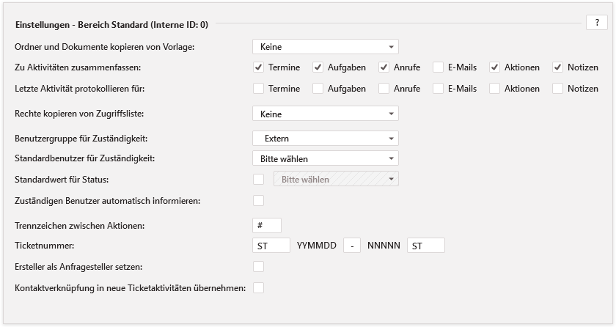Image resolution: width=616 pixels, height=327 pixels.
Task: Tick 'Zuständigen Benutzer automatisch informieren' checkbox
Action: [258, 200]
